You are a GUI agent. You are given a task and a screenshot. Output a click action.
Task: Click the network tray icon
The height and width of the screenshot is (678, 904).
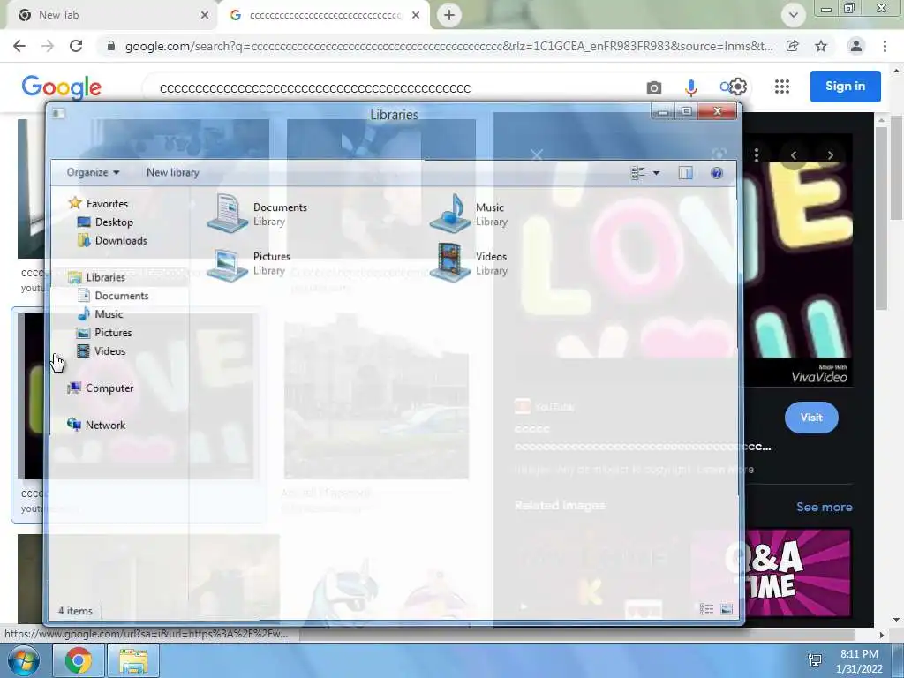coord(815,660)
